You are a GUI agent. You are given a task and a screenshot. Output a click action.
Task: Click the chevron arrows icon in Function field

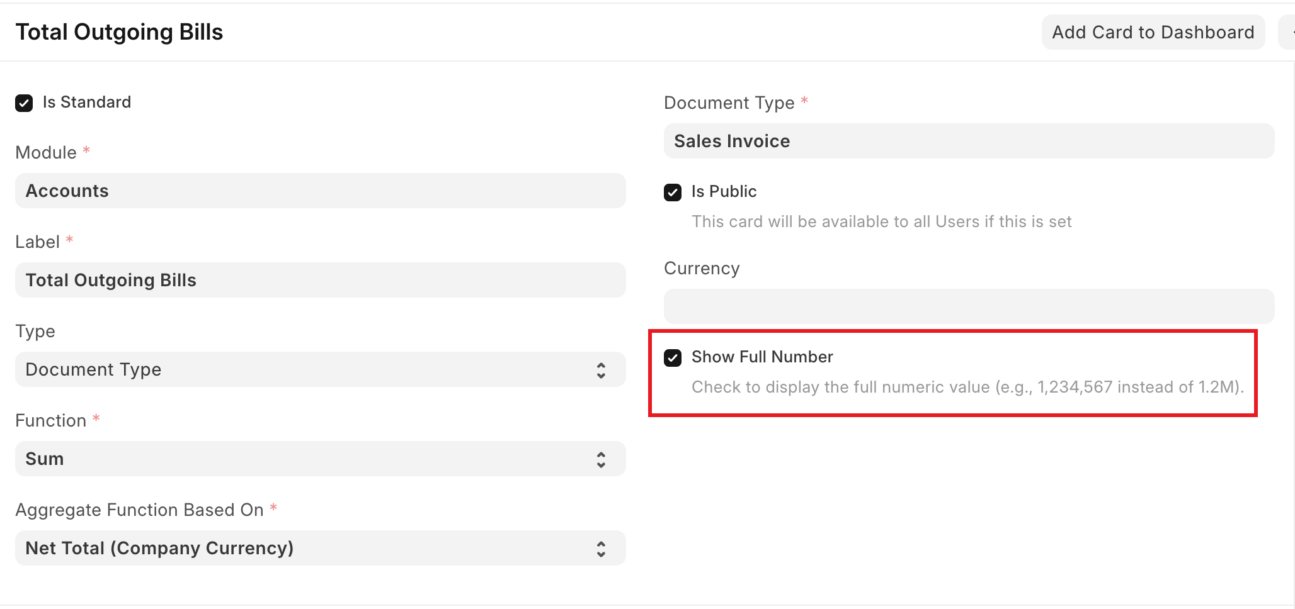tap(601, 459)
